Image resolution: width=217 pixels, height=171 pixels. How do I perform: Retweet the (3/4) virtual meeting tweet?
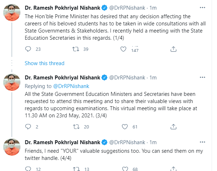click(76, 126)
